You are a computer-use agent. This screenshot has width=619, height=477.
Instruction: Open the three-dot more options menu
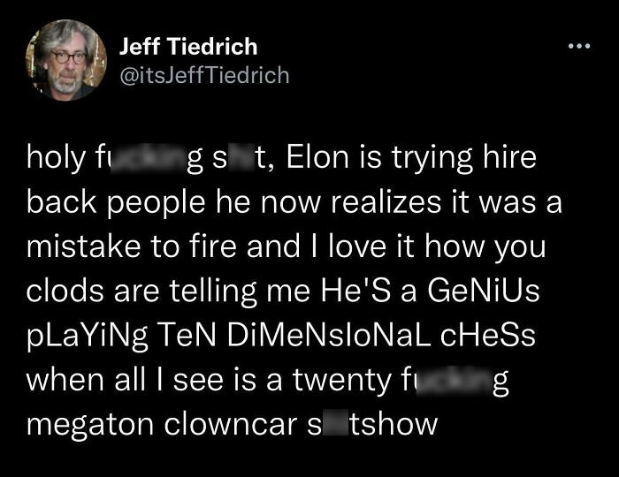[x=579, y=44]
